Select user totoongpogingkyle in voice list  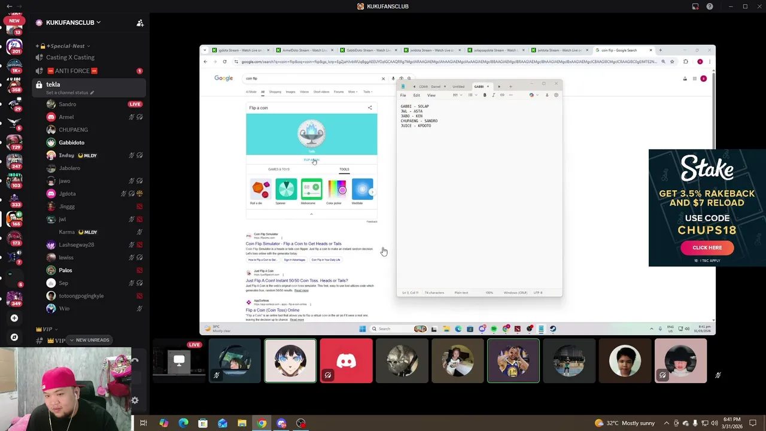tap(81, 296)
